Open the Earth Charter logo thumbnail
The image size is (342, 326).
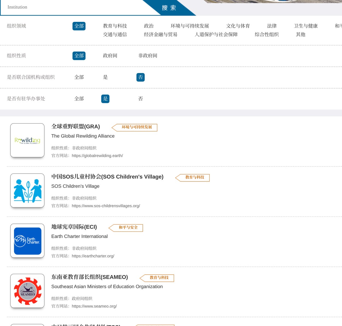pyautogui.click(x=27, y=241)
